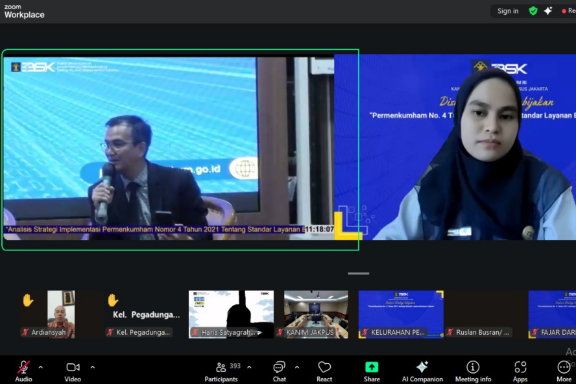The width and height of the screenshot is (576, 384).
Task: Expand audio options arrow next to Audio
Action: [x=40, y=367]
